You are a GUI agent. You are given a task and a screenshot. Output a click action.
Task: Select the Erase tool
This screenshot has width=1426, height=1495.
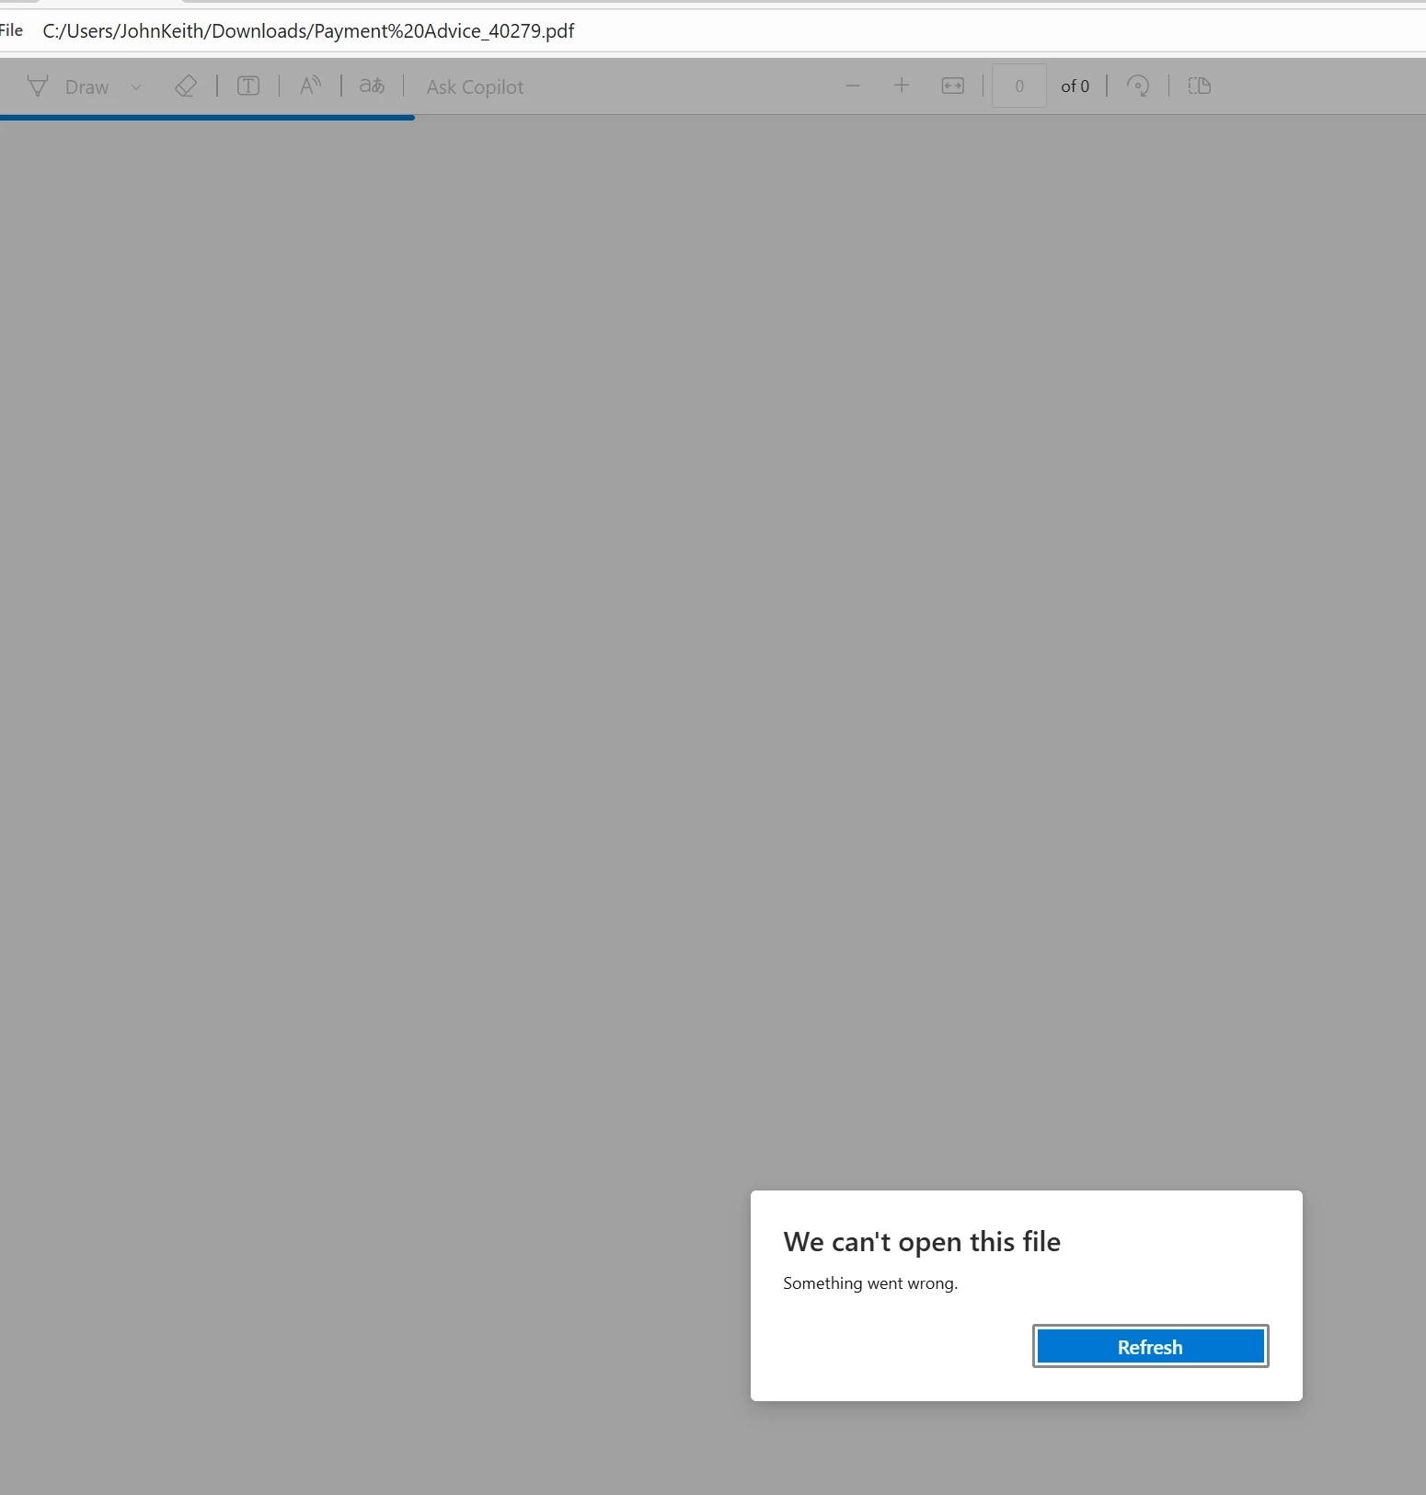[x=186, y=86]
